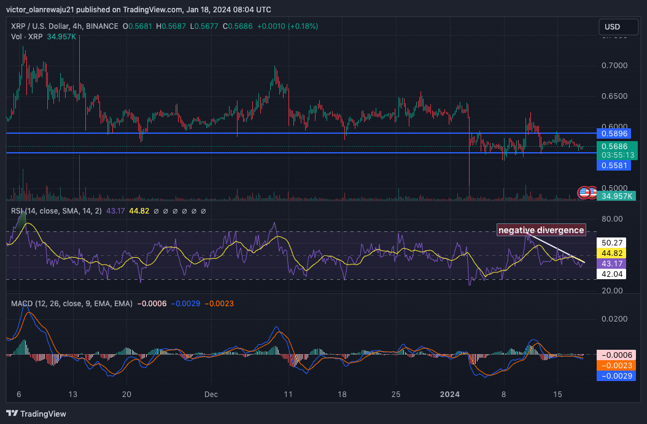Image resolution: width=647 pixels, height=424 pixels.
Task: Open the USD currency selector button
Action: point(618,27)
